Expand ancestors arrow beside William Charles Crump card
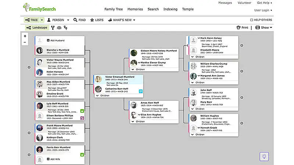This screenshot has width=294, height=165. 242,71
